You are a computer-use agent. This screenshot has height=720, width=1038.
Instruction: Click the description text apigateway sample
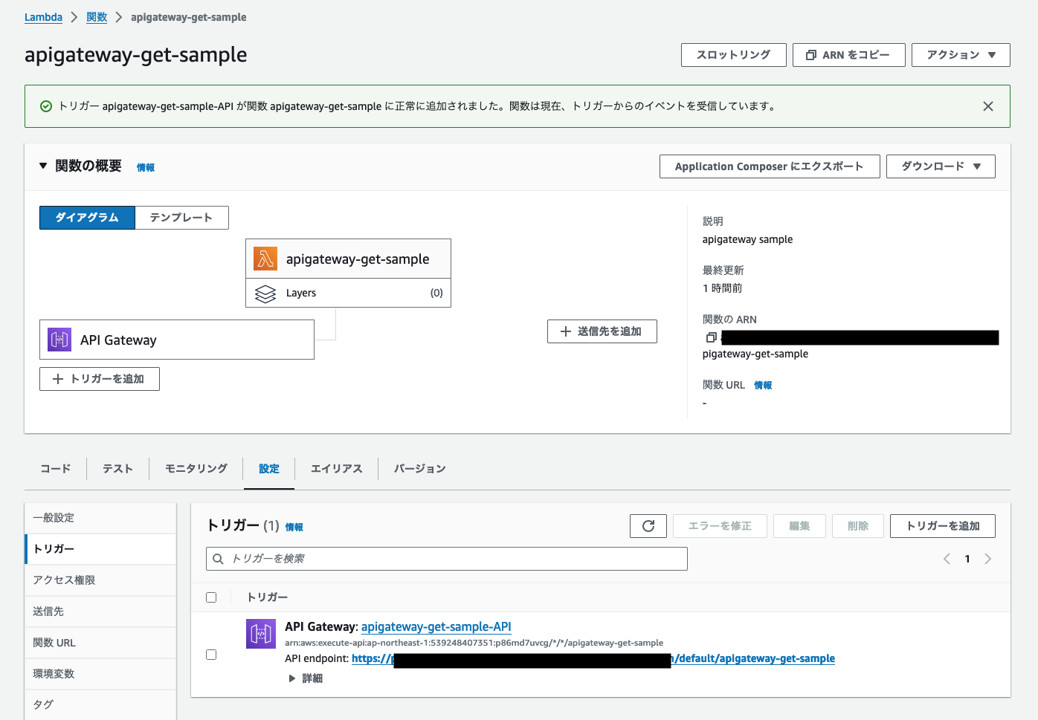(747, 239)
